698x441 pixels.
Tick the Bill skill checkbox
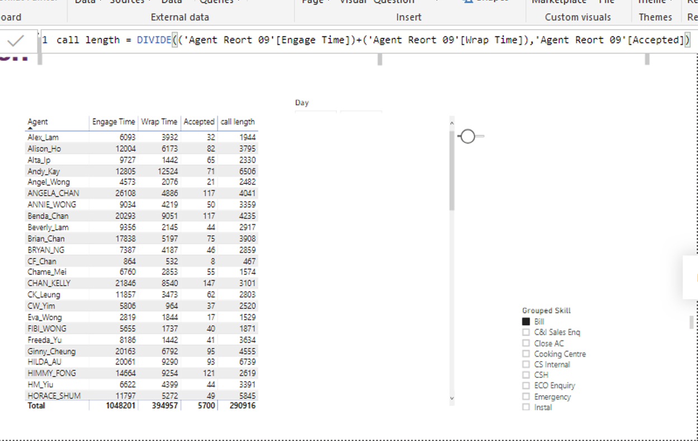point(526,321)
